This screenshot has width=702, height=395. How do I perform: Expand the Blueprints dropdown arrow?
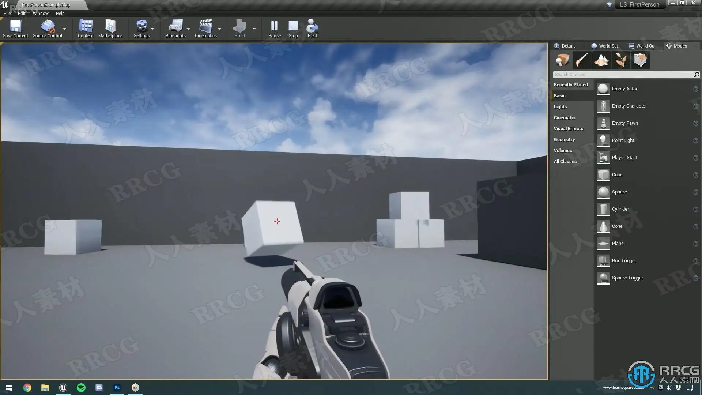[188, 29]
